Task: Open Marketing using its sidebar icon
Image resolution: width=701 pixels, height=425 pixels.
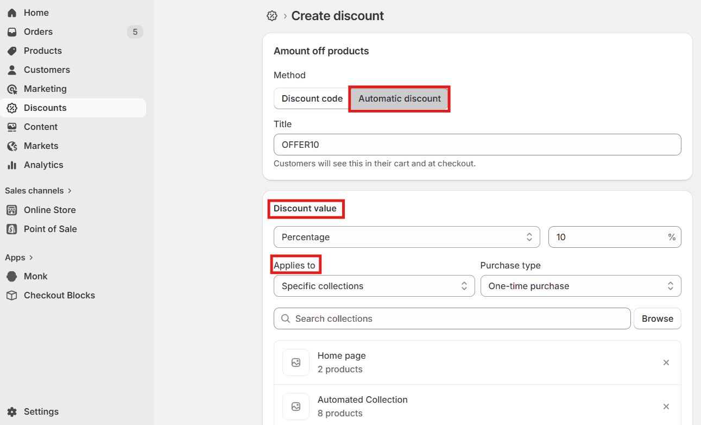Action: point(12,89)
